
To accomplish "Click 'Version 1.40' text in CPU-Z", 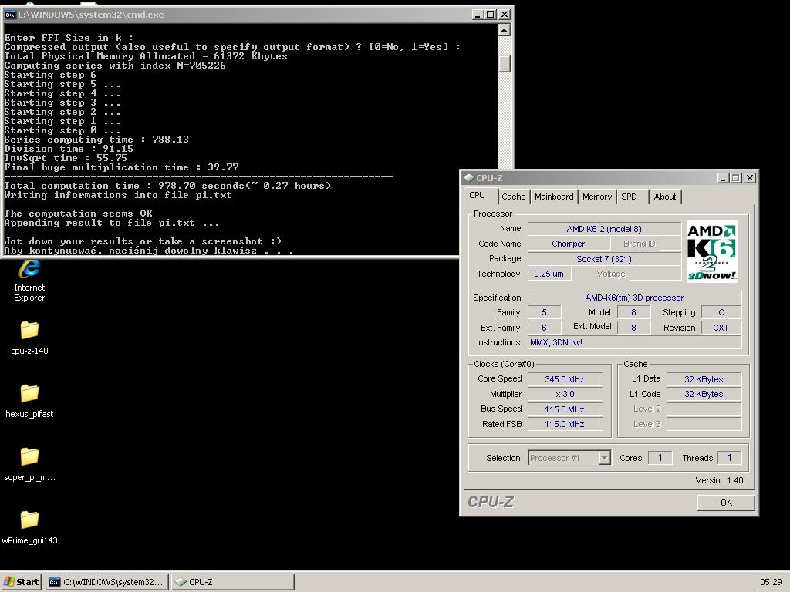I will [719, 480].
